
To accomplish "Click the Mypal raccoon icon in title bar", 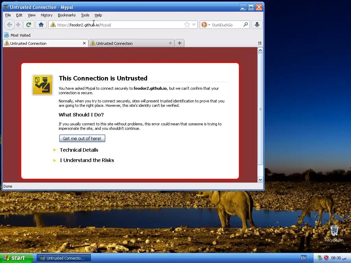I will (6, 7).
